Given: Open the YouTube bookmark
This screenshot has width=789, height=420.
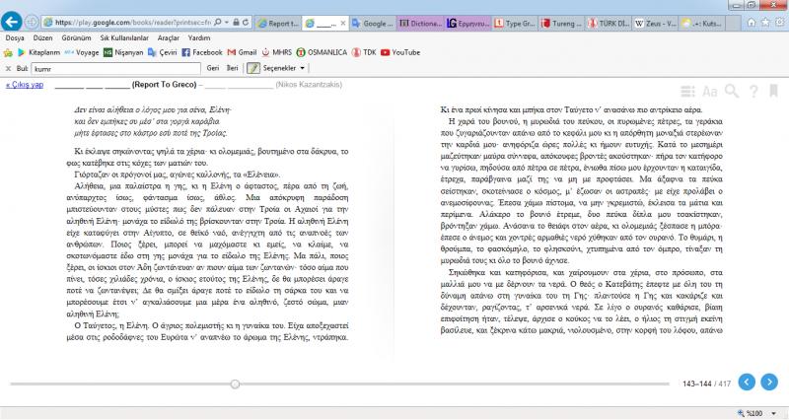Looking at the screenshot, I should pyautogui.click(x=400, y=52).
